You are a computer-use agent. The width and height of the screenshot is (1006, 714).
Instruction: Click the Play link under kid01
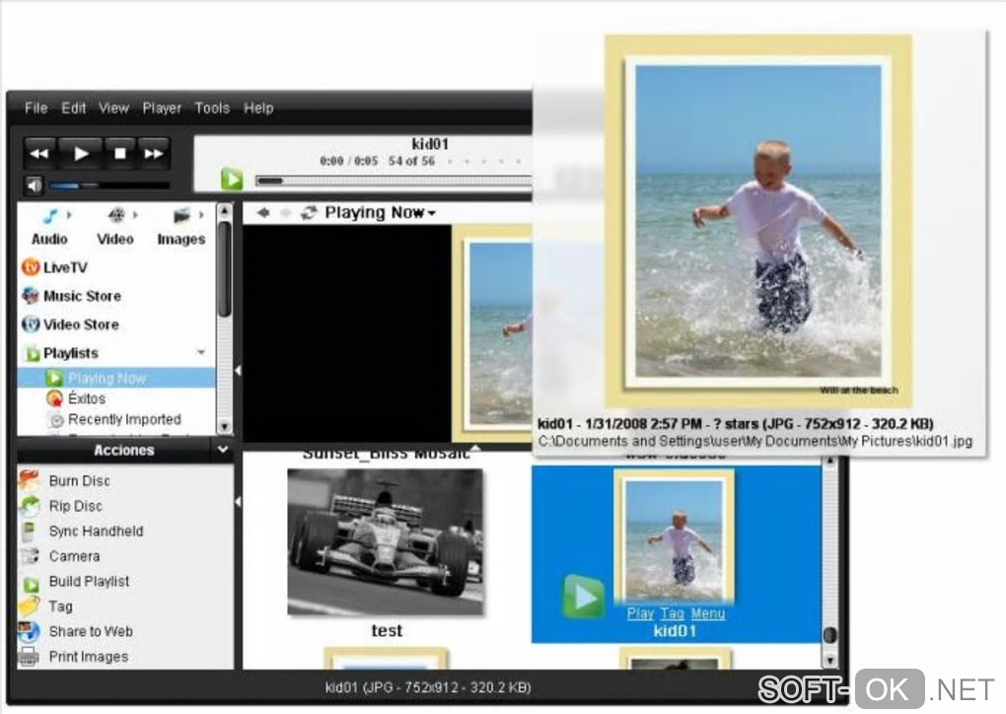pyautogui.click(x=640, y=614)
